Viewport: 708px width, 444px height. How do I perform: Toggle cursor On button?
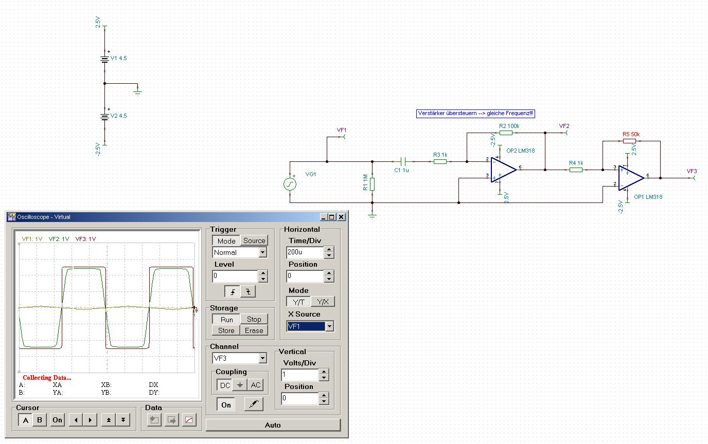point(57,420)
